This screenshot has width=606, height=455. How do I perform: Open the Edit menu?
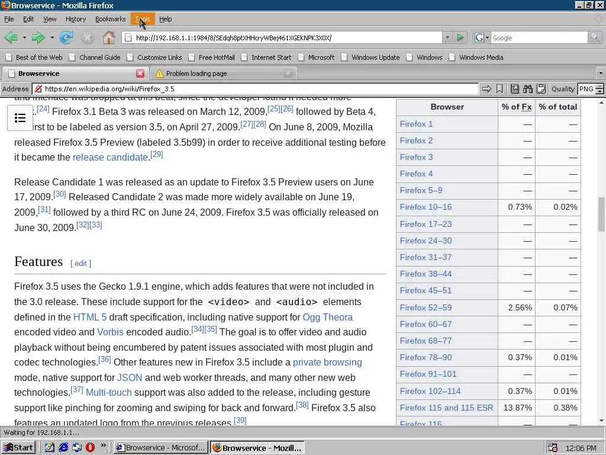point(28,19)
